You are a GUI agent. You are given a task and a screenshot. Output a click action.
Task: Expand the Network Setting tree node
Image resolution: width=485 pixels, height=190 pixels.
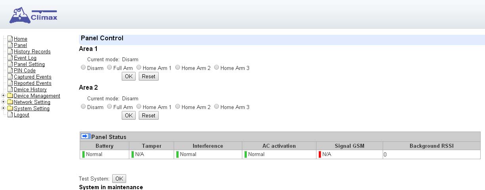[4, 102]
